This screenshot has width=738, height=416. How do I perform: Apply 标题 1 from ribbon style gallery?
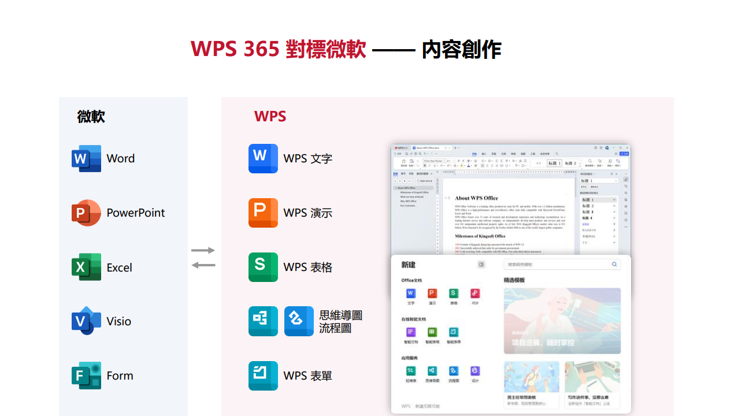[554, 163]
